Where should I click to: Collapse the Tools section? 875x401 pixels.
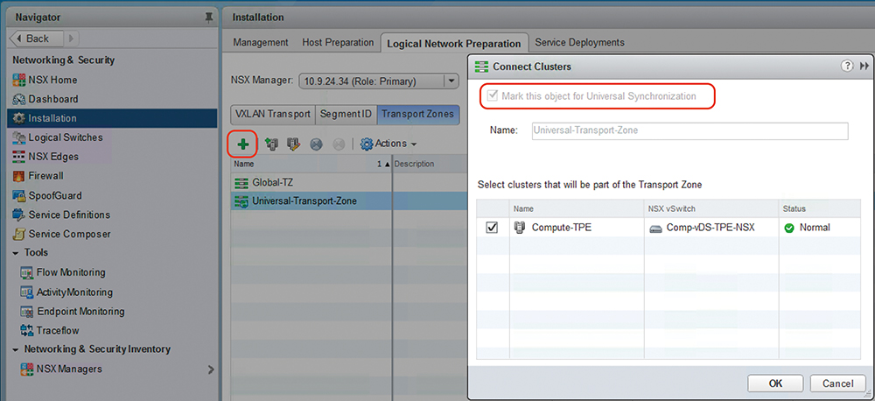click(x=16, y=253)
